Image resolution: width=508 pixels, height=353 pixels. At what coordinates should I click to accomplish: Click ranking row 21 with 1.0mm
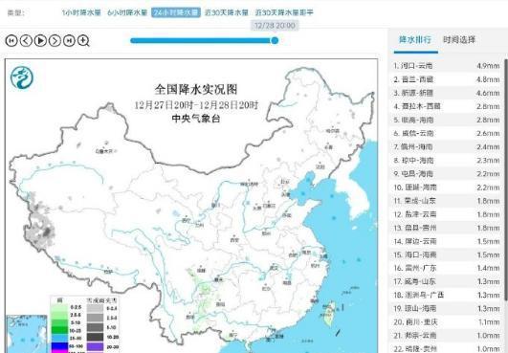[447, 336]
